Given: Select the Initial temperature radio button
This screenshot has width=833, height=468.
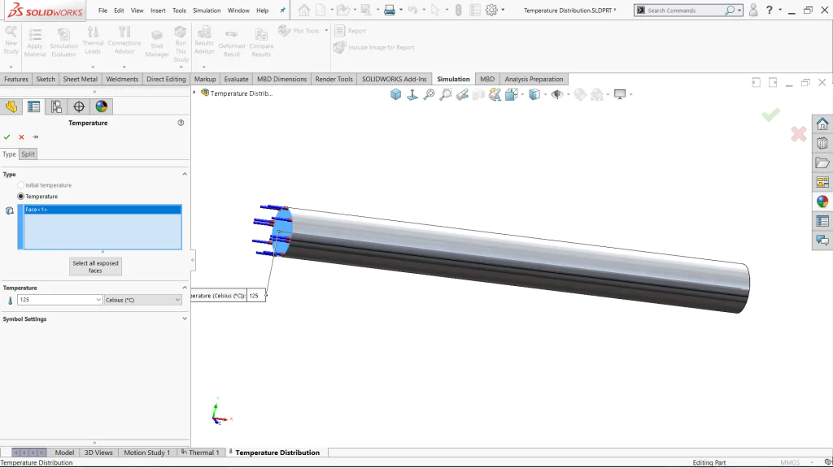Looking at the screenshot, I should (x=20, y=185).
